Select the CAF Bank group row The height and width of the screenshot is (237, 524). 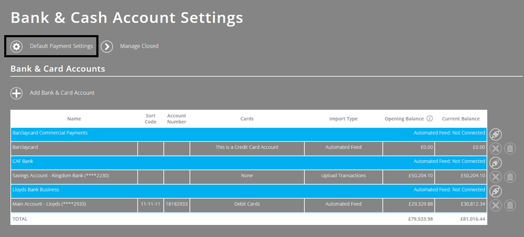click(x=249, y=163)
